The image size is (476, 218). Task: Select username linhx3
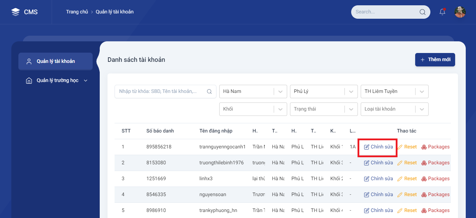(206, 179)
